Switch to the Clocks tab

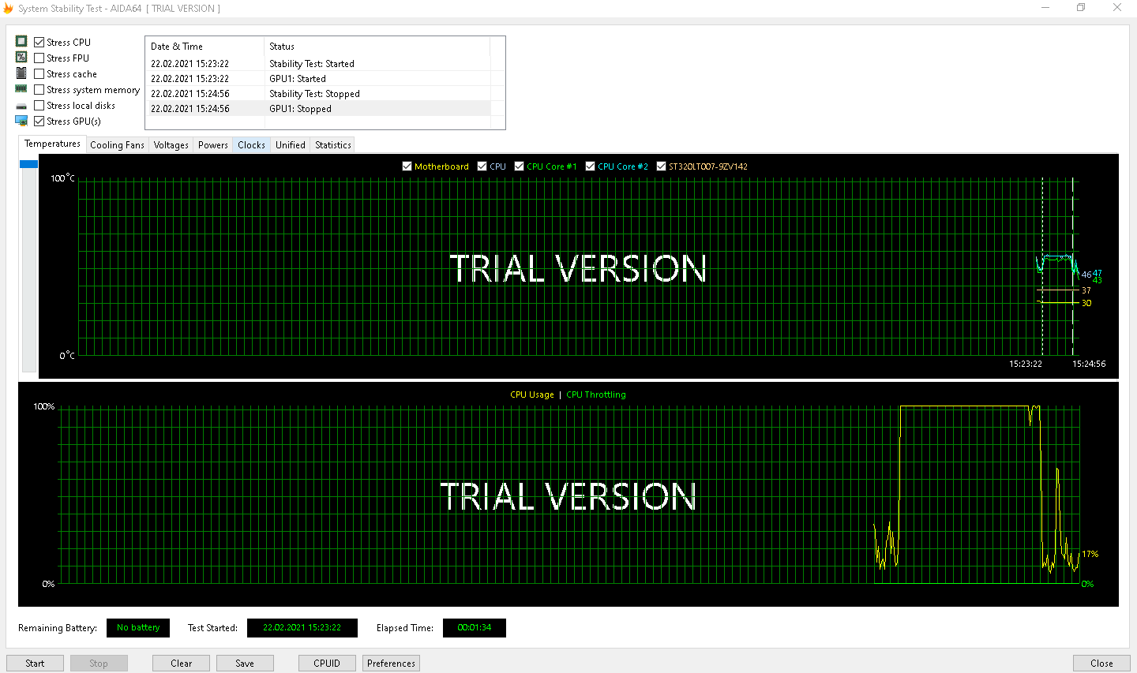pos(251,145)
